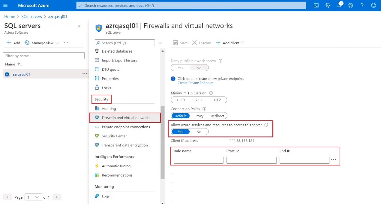Collapse the resource menu with double chevron
Viewport: 381px width, 204px height.
(160, 43)
